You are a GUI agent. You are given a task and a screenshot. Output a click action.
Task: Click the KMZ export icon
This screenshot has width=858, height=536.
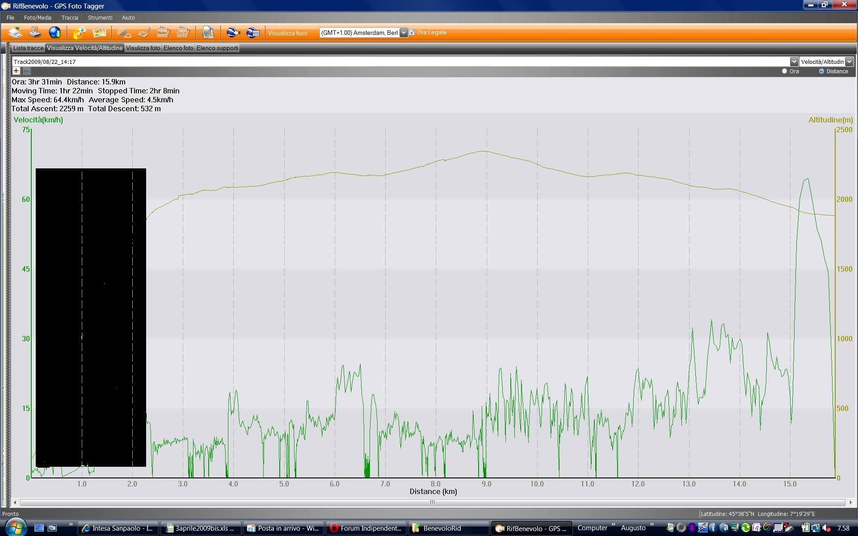253,33
